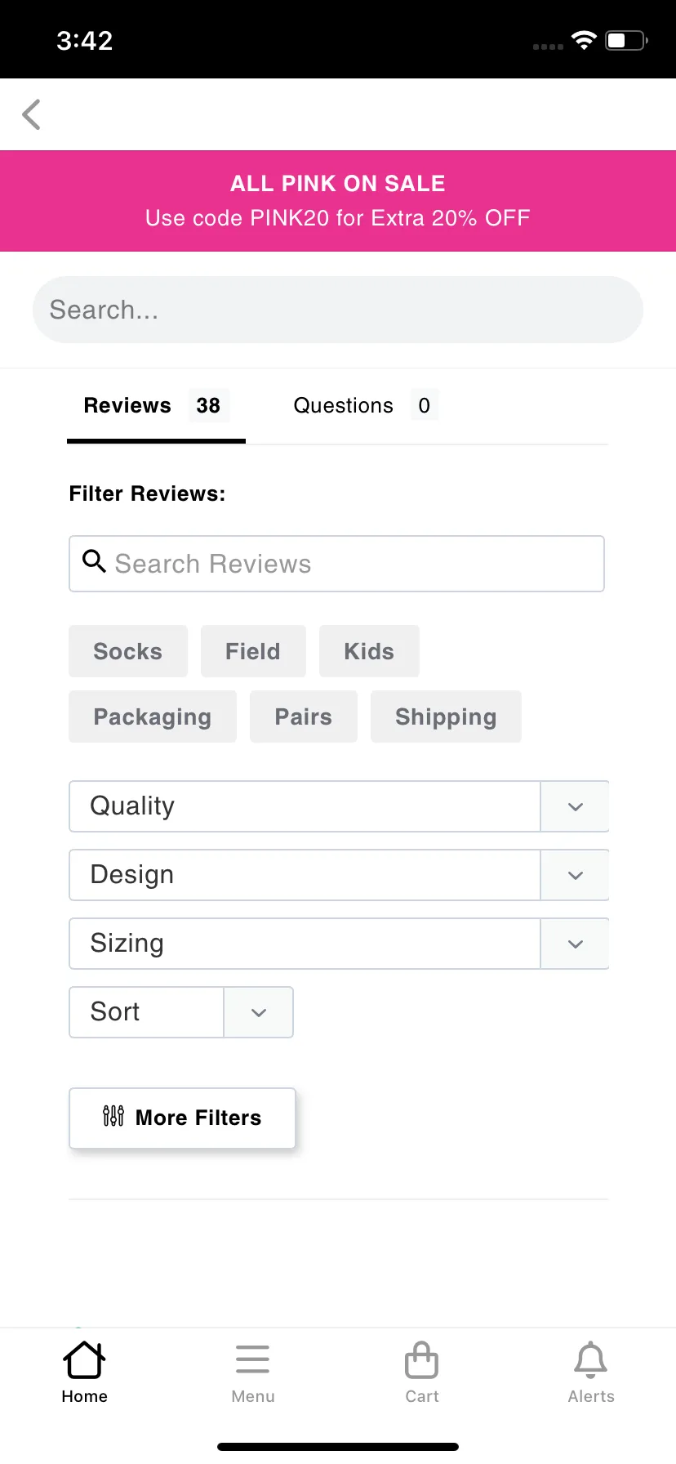Toggle the Packaging filter tag

click(153, 716)
